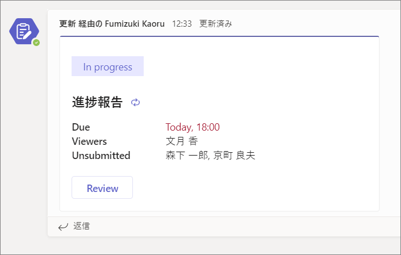
Task: Click the Due field label
Action: (81, 127)
